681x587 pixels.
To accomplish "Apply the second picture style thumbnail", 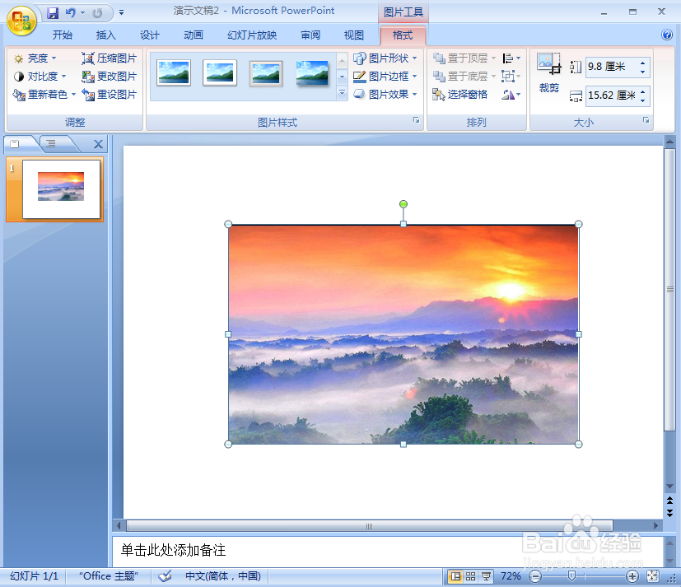I will tap(220, 72).
